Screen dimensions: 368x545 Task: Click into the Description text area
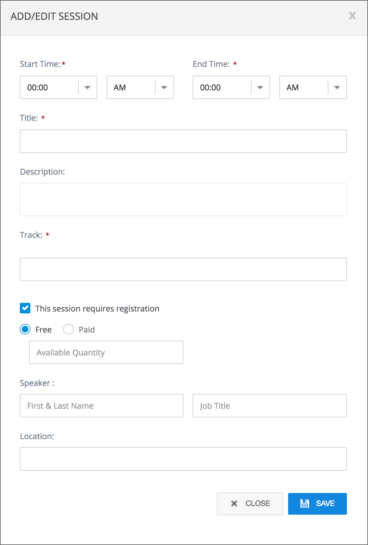click(x=183, y=199)
